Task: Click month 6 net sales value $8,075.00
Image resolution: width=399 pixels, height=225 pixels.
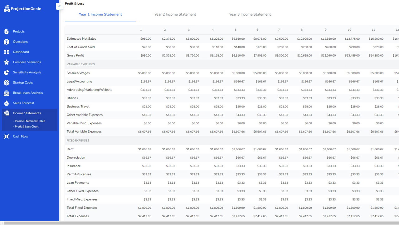Action: 260,39
